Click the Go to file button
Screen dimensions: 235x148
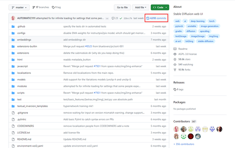tap(122, 7)
